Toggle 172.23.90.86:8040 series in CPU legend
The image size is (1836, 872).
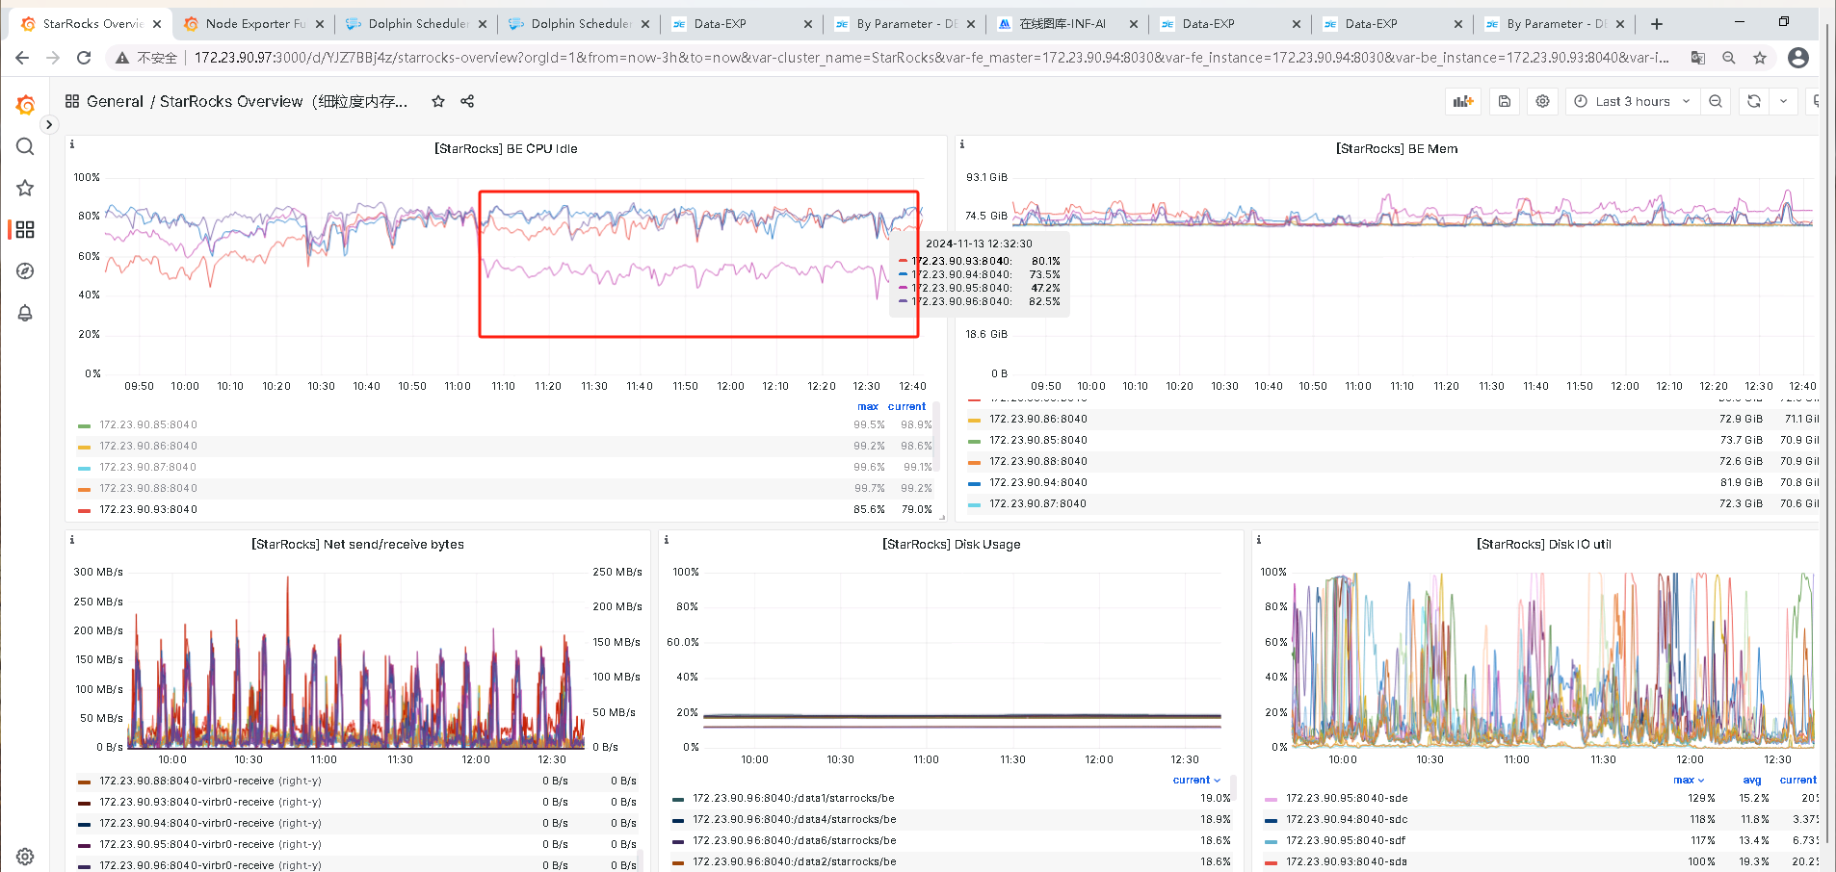(148, 446)
